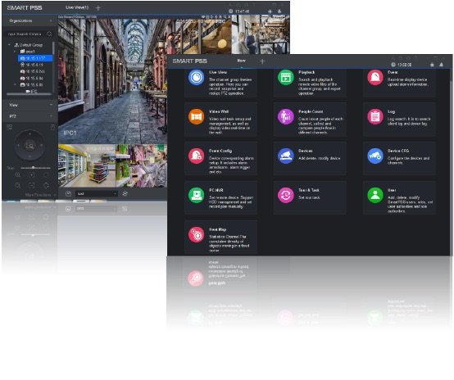Screen dimensions: 454x380
Task: Open the Live View module icon
Action: click(x=197, y=77)
